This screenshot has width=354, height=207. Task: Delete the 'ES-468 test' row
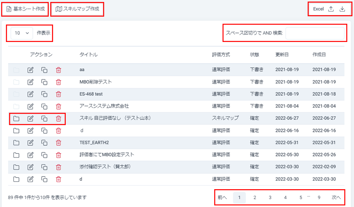tap(58, 94)
